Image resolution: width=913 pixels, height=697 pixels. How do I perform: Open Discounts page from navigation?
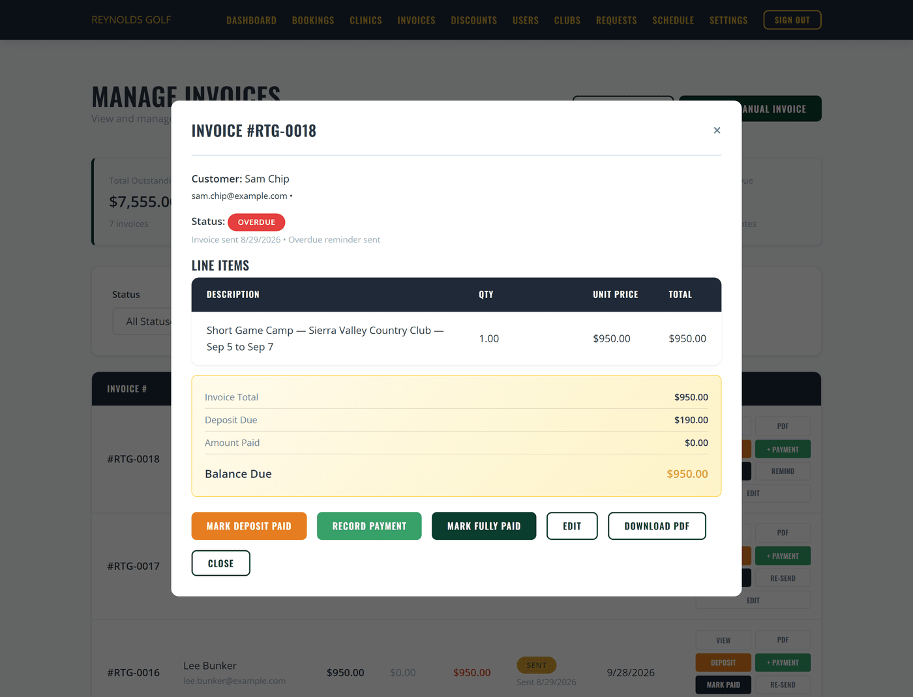pos(474,20)
